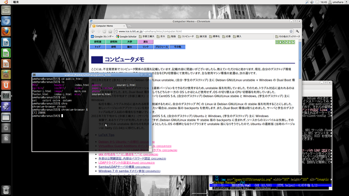Click the green visitor counter image
Screen dimensions: 349x196
[x=285, y=42]
